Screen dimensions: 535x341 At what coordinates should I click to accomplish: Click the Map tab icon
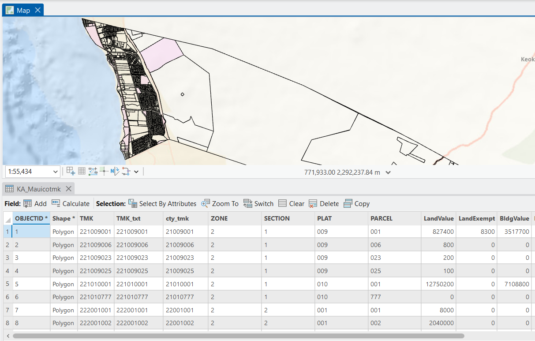[x=9, y=10]
